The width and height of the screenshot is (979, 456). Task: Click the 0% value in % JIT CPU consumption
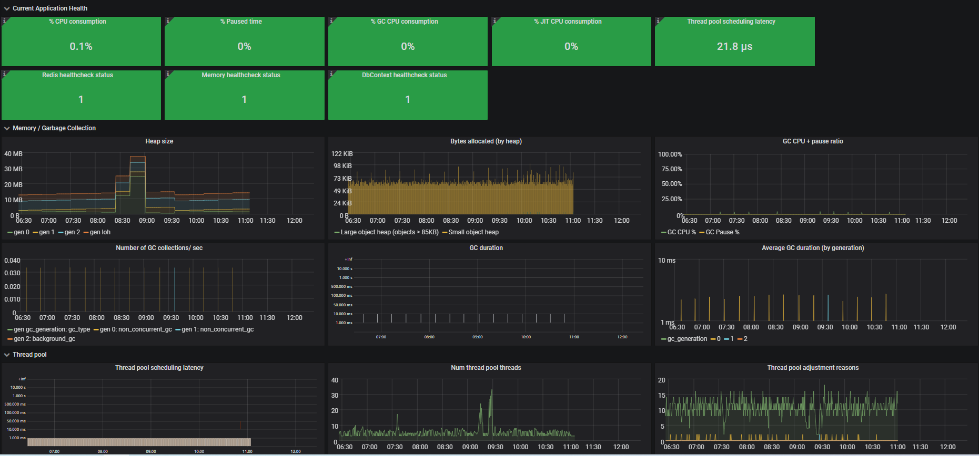click(571, 46)
